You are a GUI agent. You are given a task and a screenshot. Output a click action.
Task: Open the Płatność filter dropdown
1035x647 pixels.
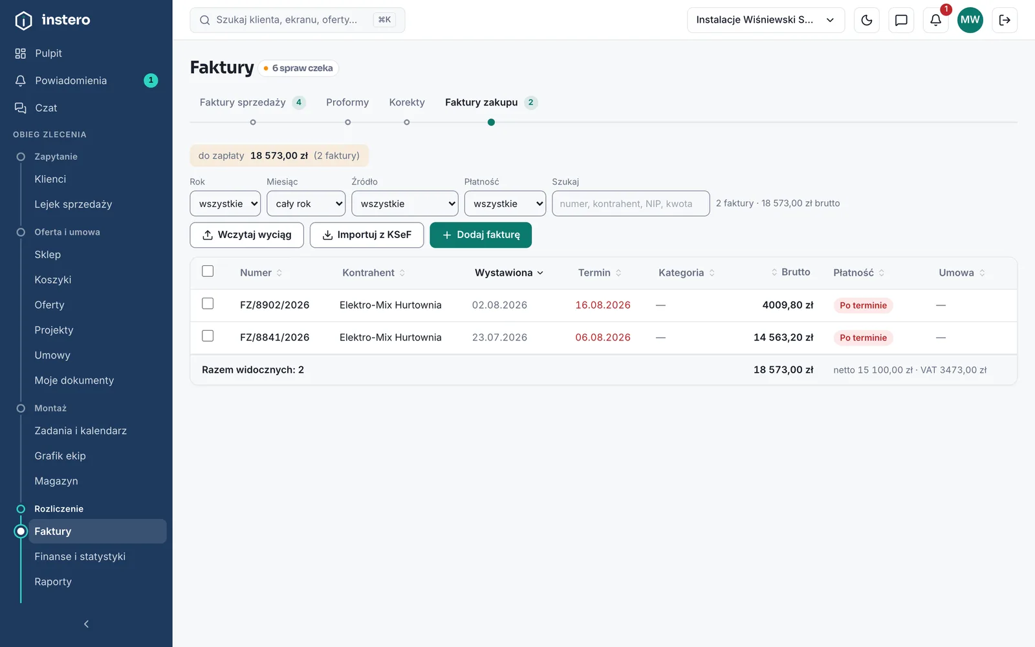pos(505,203)
